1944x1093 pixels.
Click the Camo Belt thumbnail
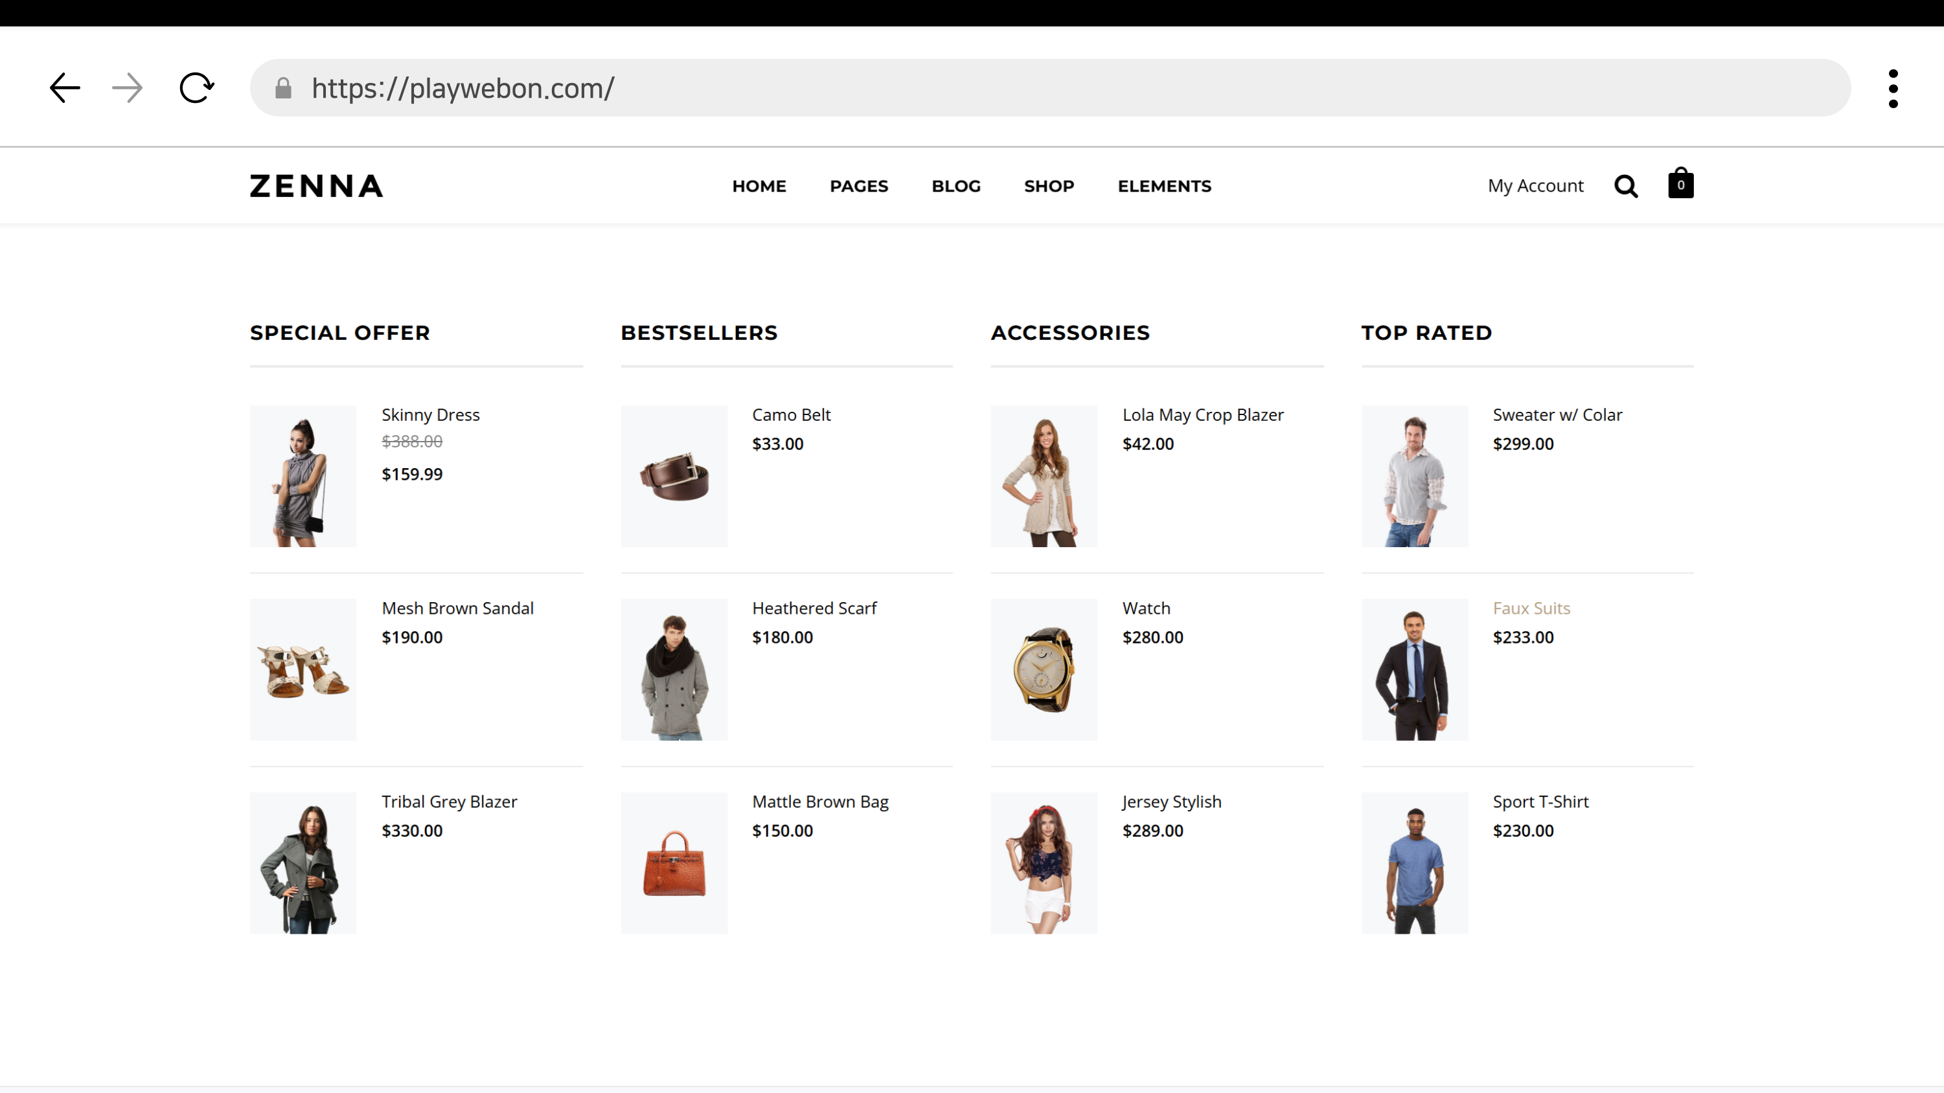[x=673, y=476]
